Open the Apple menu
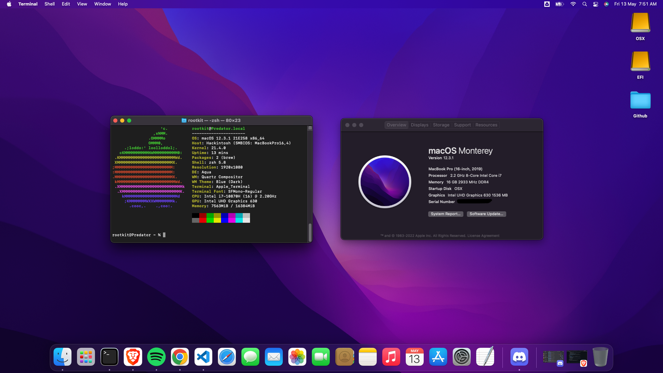 click(x=9, y=4)
